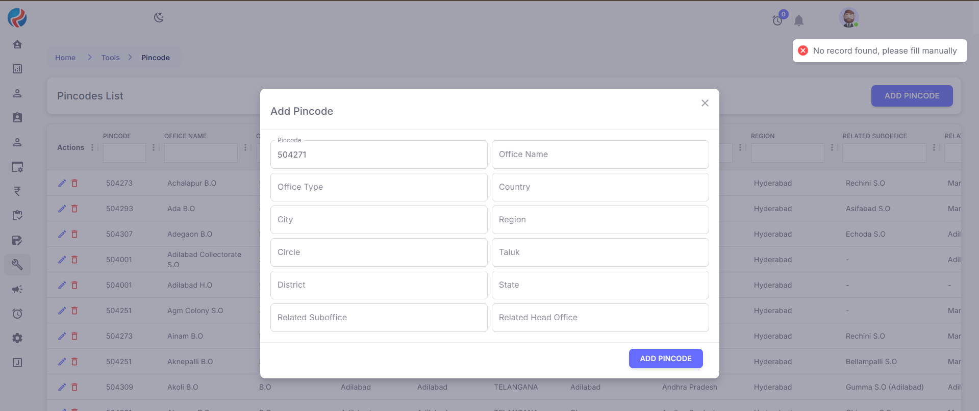Focus the Office Name field
979x411 pixels.
point(600,155)
